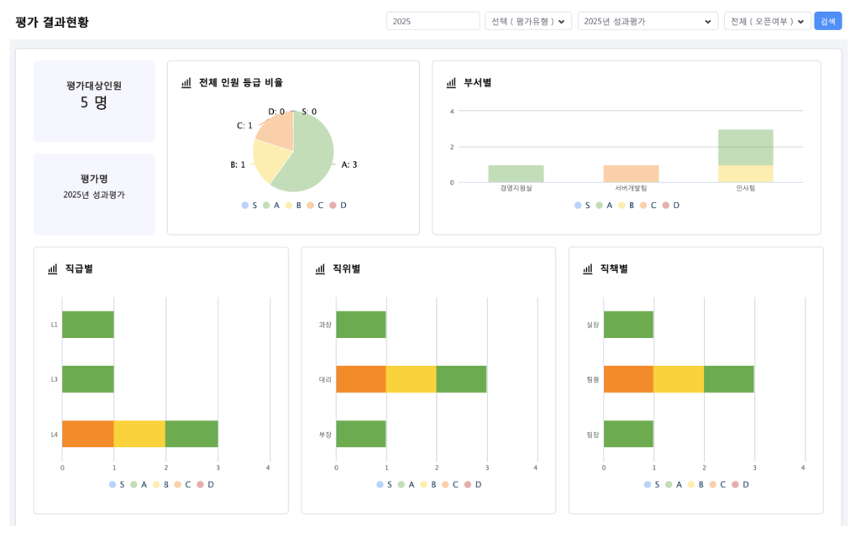Toggle the S legend in the pie chart

[x=249, y=206]
